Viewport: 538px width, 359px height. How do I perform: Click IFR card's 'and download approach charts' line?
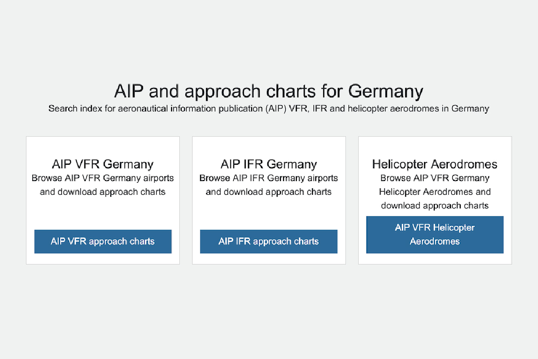tap(269, 192)
